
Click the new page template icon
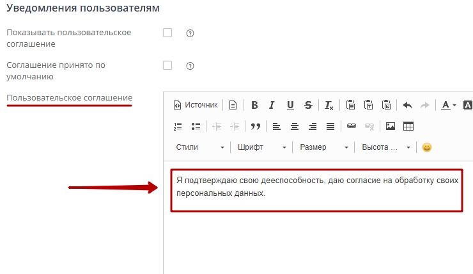tap(233, 105)
